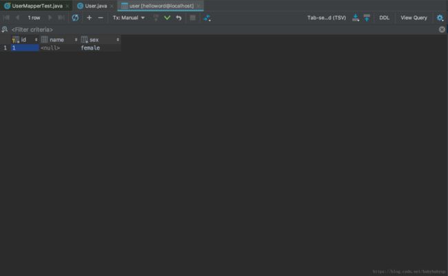Click the 1 row count label
This screenshot has width=448, height=276.
click(x=34, y=18)
